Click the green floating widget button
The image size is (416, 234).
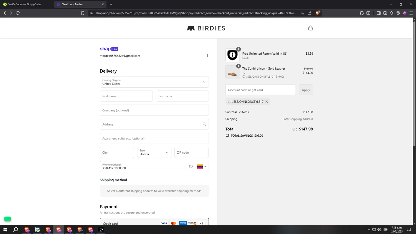click(x=8, y=219)
